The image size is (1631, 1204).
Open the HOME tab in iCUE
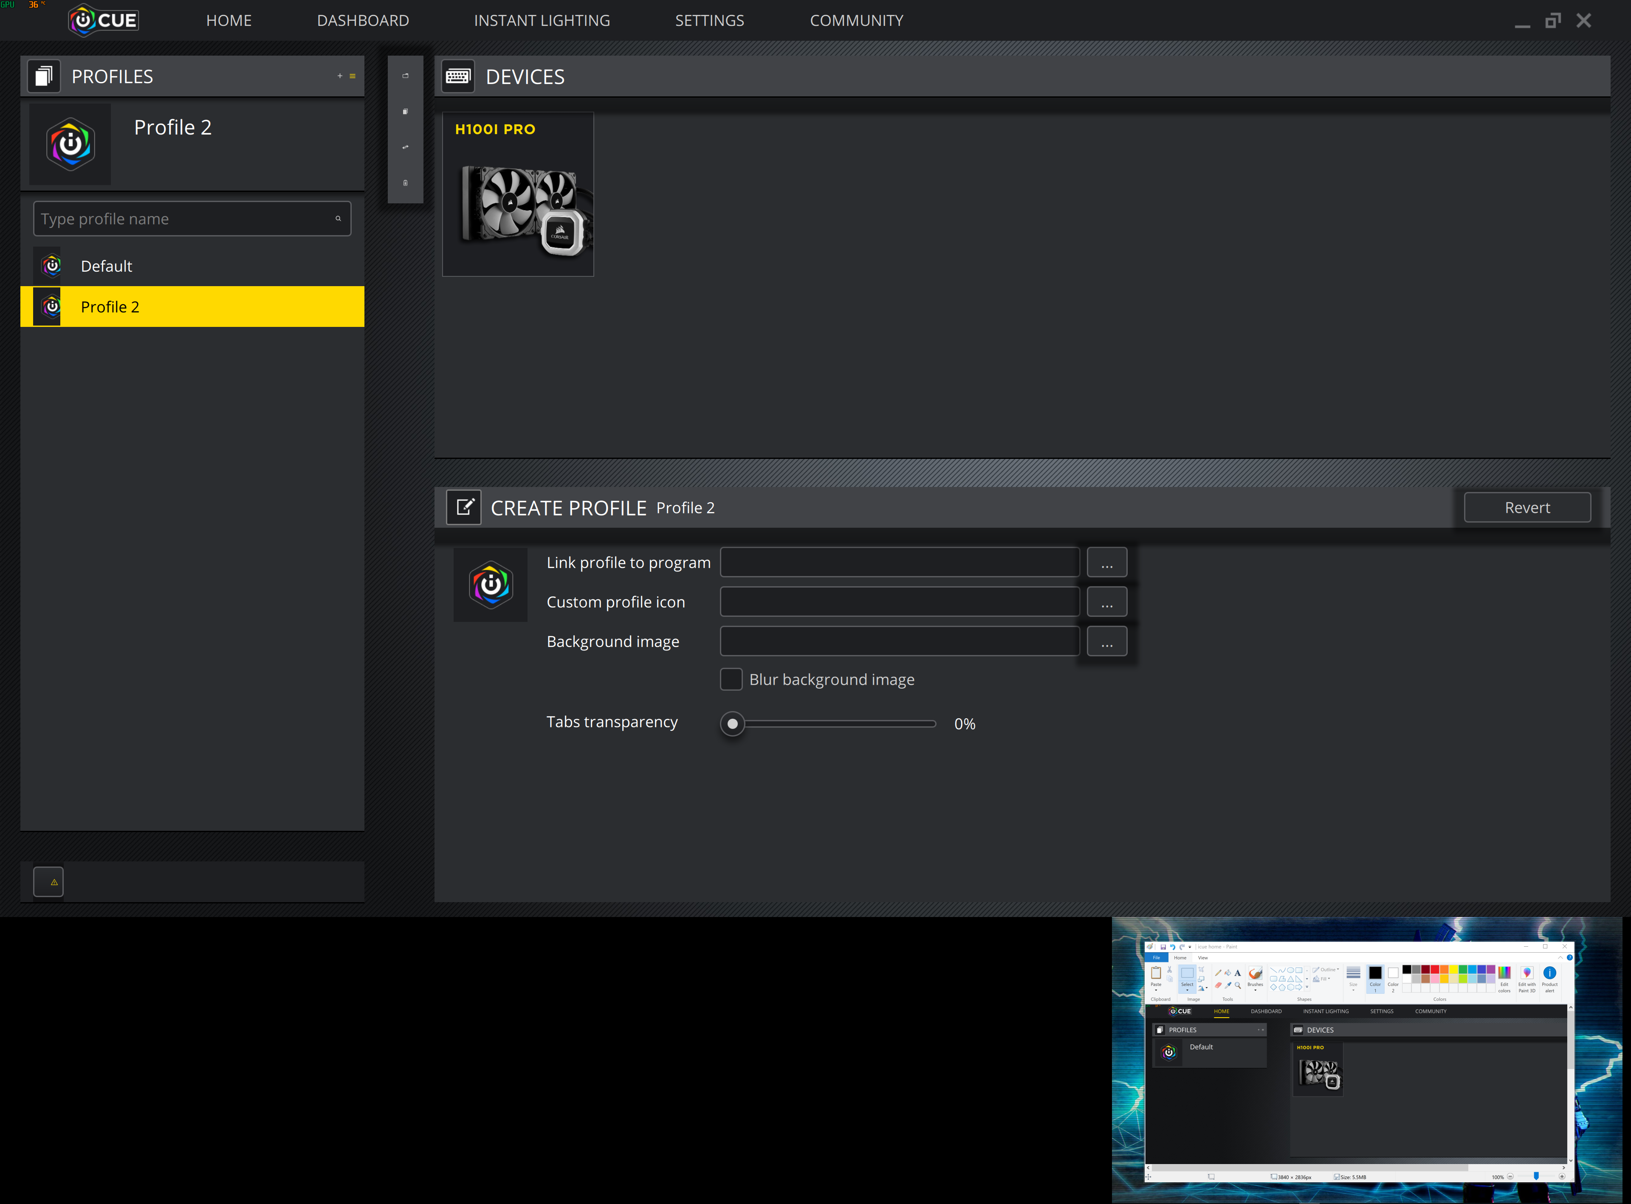point(229,20)
